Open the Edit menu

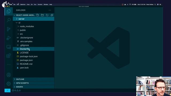click(x=18, y=5)
